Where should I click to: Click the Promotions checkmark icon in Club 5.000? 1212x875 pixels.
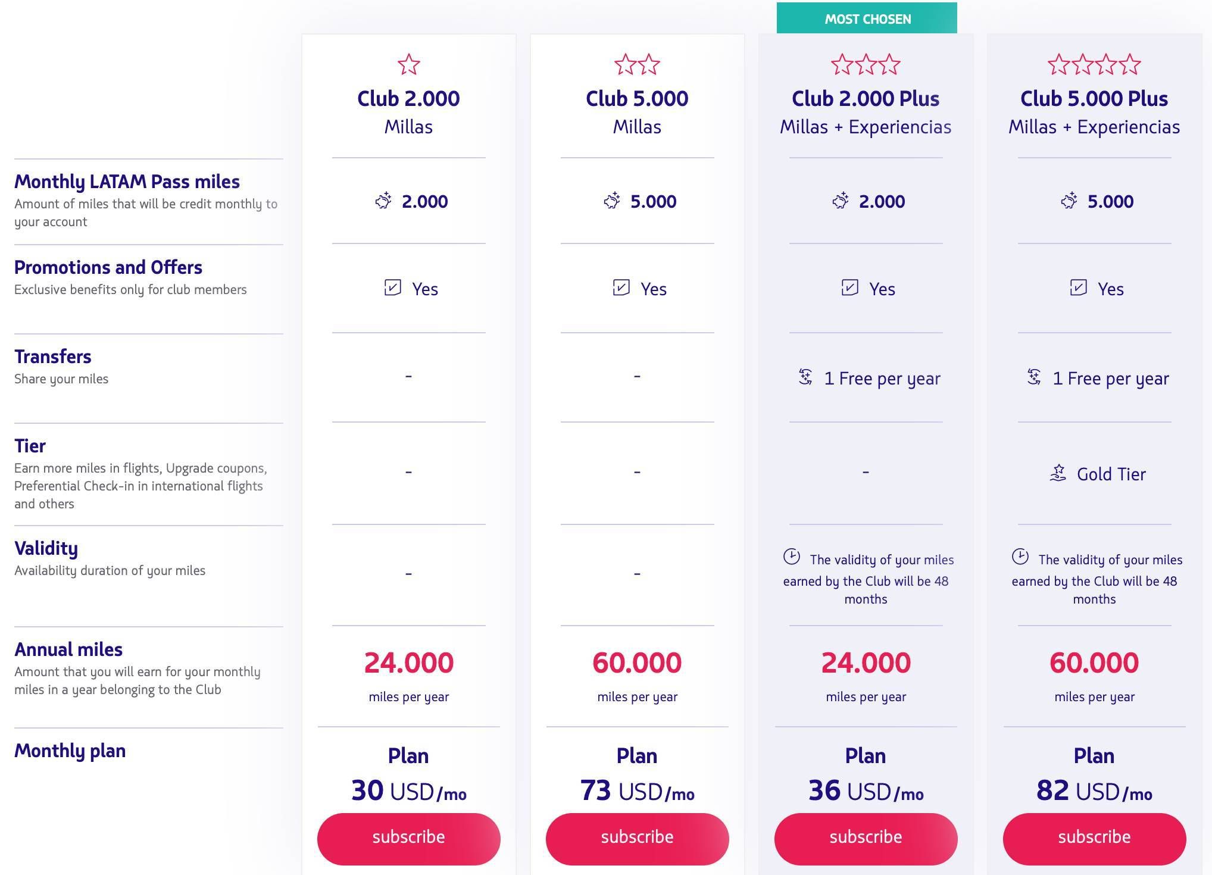pyautogui.click(x=621, y=287)
